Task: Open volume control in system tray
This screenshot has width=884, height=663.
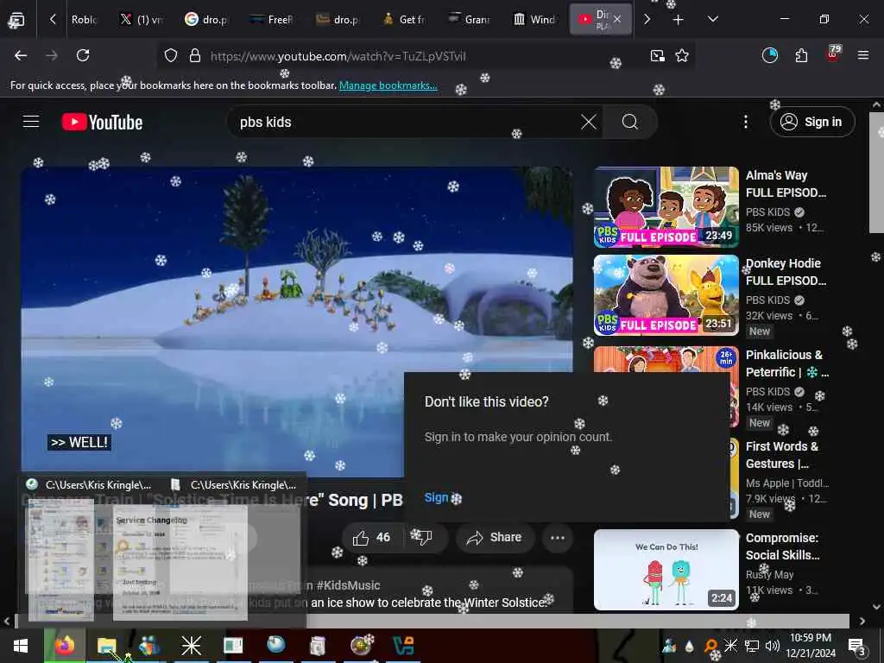Action: 773,646
